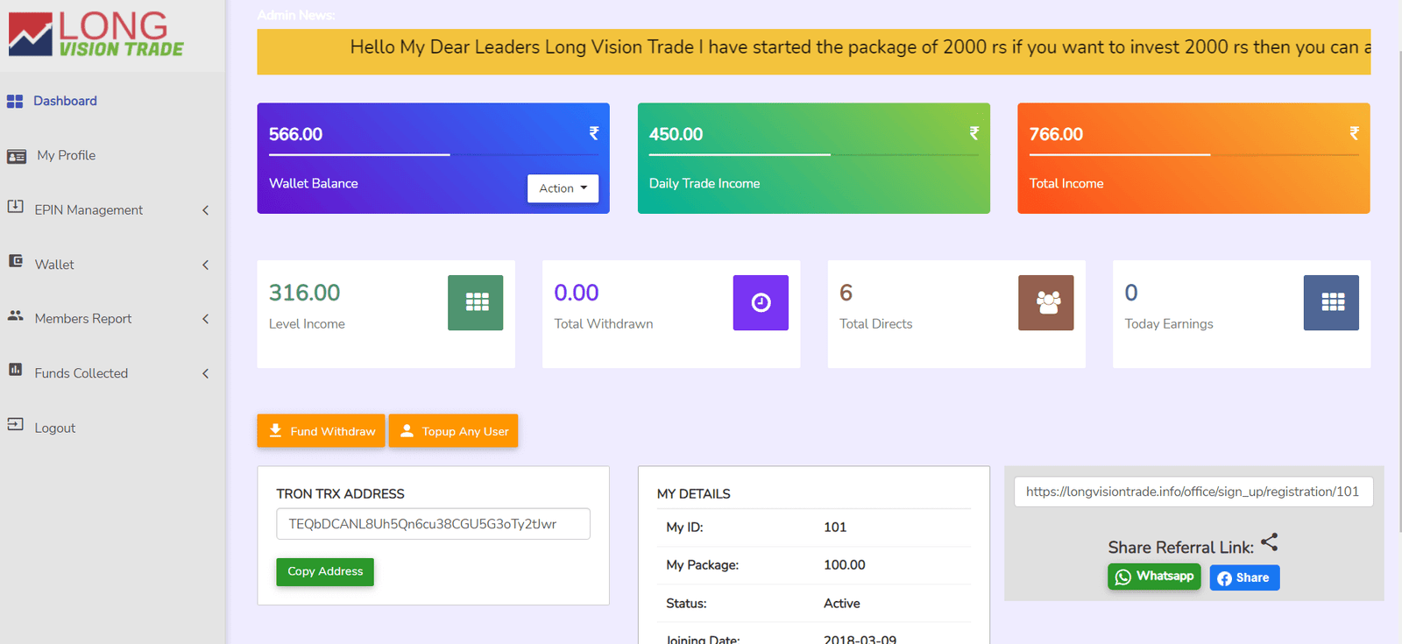This screenshot has height=644, width=1402.
Task: Click the EPIN Management sidebar icon
Action: [x=15, y=207]
